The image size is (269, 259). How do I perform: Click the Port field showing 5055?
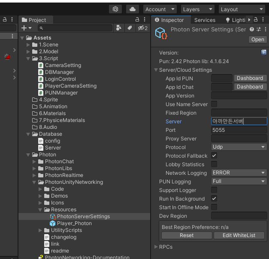click(239, 130)
